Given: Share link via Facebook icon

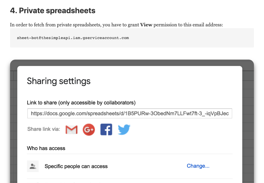Looking at the screenshot, I should 106,129.
